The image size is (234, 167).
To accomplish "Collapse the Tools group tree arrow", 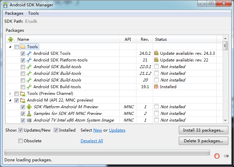I will tap(10, 47).
